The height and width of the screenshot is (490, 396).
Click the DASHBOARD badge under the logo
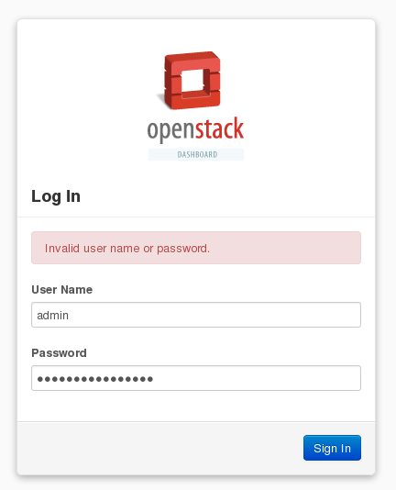[196, 155]
